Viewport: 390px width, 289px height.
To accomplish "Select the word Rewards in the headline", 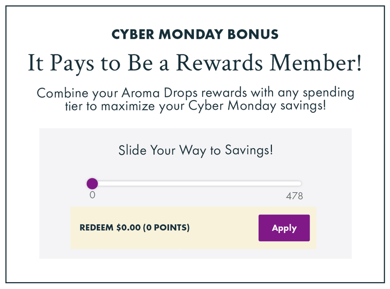I will 220,63.
